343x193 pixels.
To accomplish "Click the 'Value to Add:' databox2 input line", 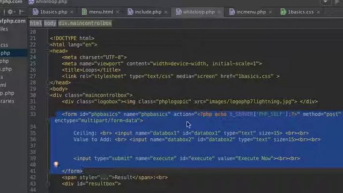I will (197, 139).
